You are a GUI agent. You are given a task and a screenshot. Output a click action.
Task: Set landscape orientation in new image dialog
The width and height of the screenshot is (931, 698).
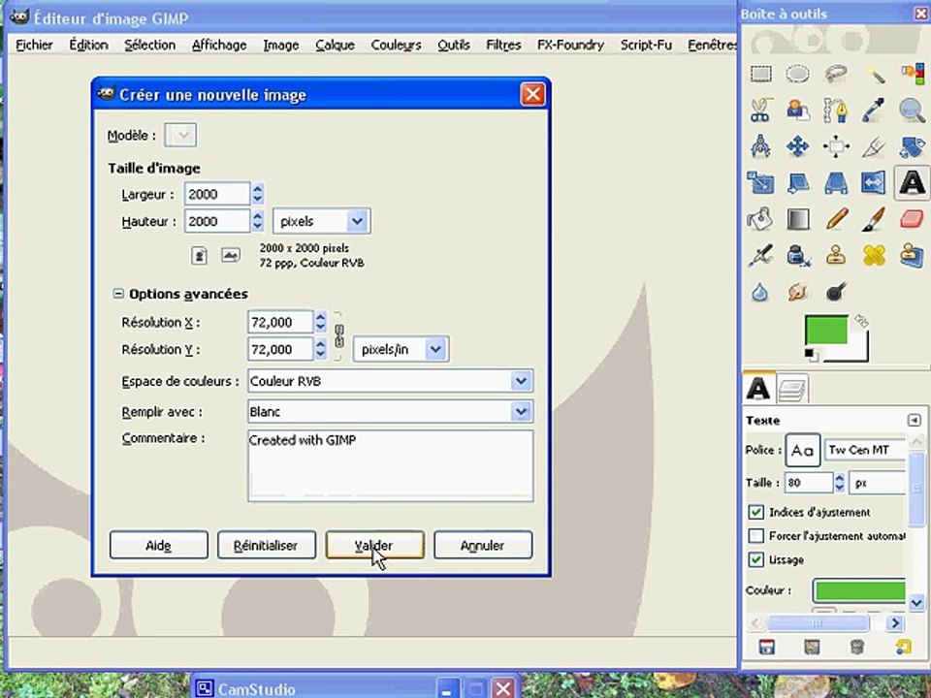pyautogui.click(x=231, y=256)
